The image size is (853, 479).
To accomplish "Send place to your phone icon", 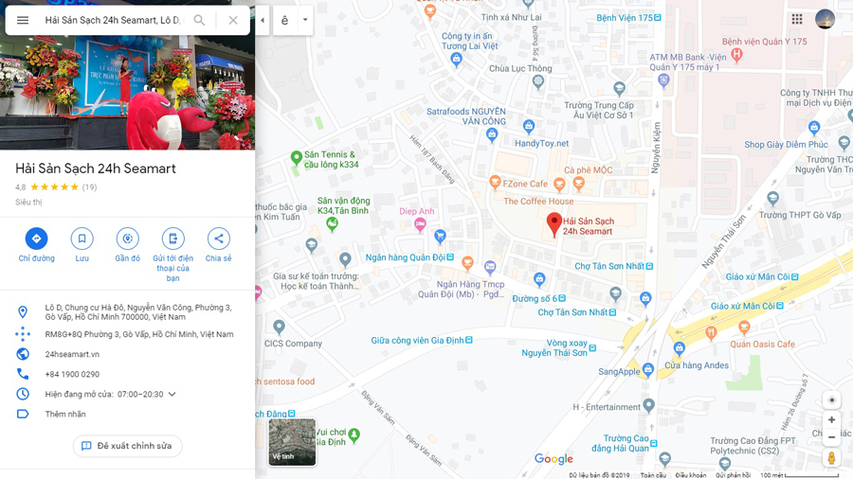I will (x=173, y=239).
